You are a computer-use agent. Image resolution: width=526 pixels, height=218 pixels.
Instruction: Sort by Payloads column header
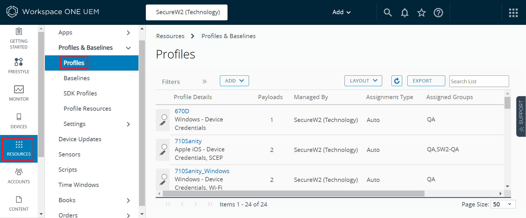[x=270, y=97]
